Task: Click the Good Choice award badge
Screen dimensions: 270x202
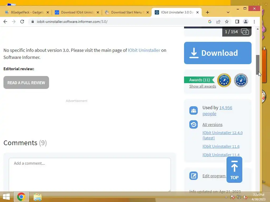Action: (x=241, y=80)
